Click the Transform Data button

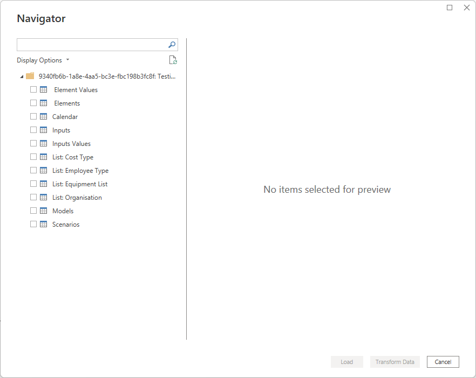[395, 362]
